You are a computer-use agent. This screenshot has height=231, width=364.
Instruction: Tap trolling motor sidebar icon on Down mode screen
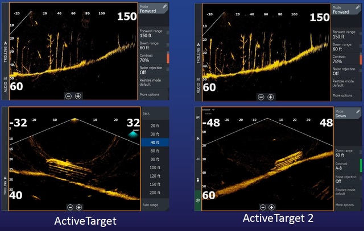click(x=198, y=138)
